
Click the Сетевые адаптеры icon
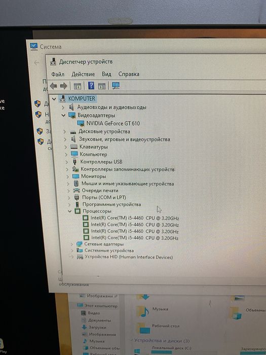click(x=79, y=244)
